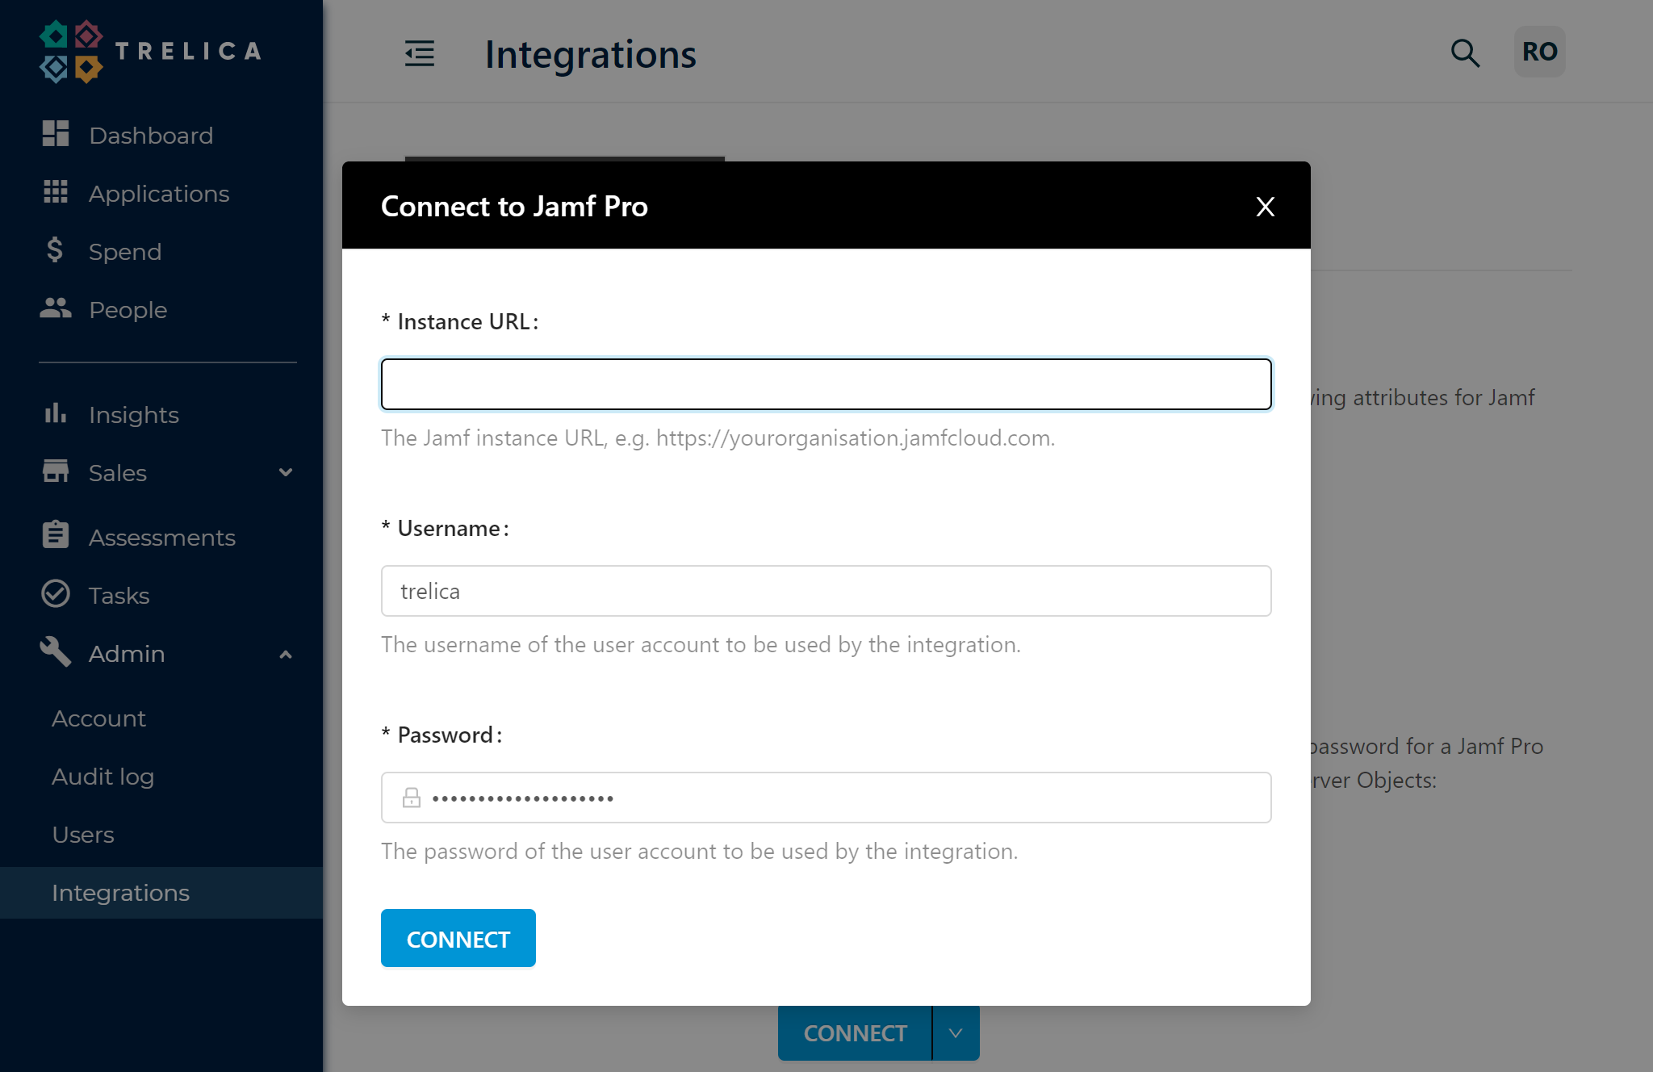The image size is (1653, 1072).
Task: Select Users under Admin
Action: click(x=83, y=835)
